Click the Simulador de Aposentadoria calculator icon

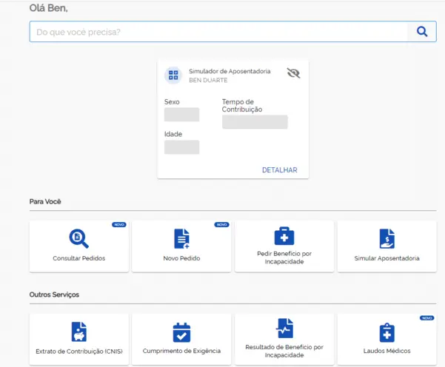[173, 75]
